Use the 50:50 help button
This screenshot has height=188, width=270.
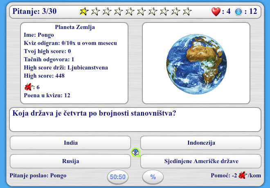[118, 177]
